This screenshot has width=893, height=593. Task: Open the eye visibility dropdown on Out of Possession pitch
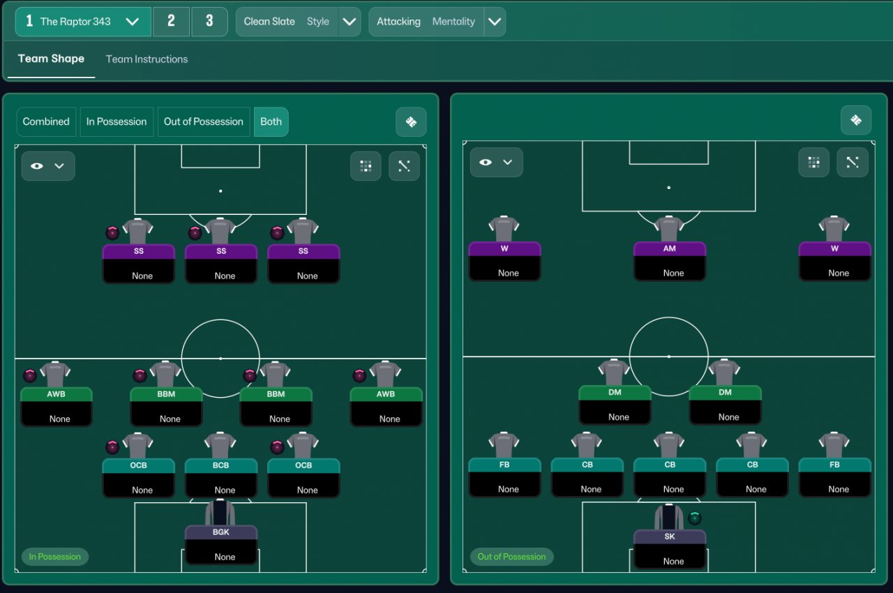496,162
